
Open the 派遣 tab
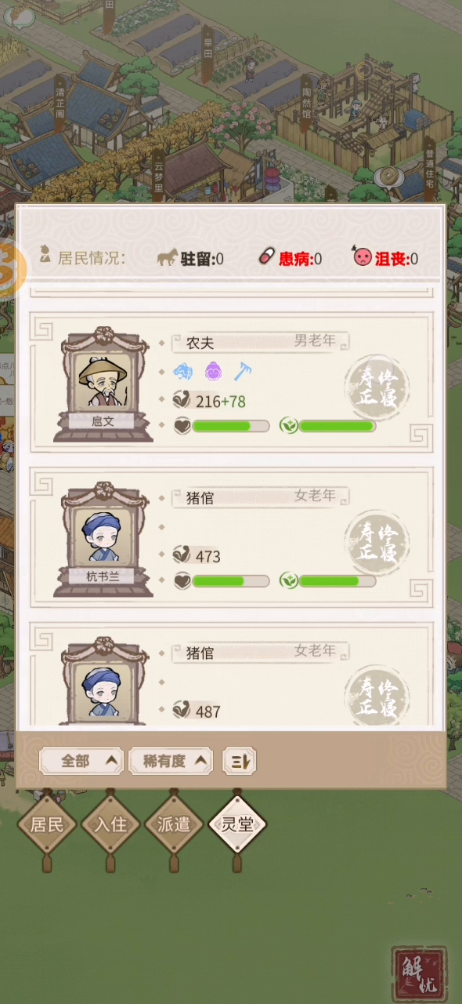[x=174, y=824]
